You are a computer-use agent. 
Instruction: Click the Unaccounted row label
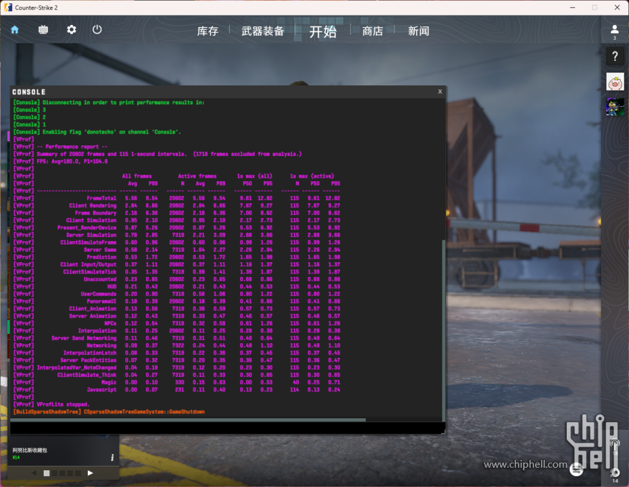tap(100, 279)
